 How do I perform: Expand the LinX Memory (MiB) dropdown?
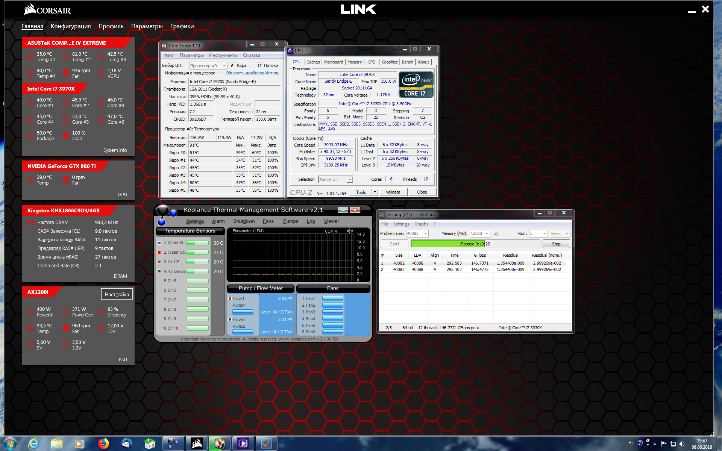tap(487, 233)
